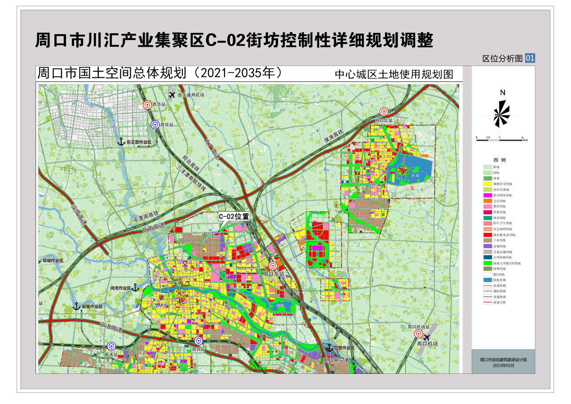The height and width of the screenshot is (404, 571).
Task: Click the 周口机场站 red station icon
Action: point(418,334)
